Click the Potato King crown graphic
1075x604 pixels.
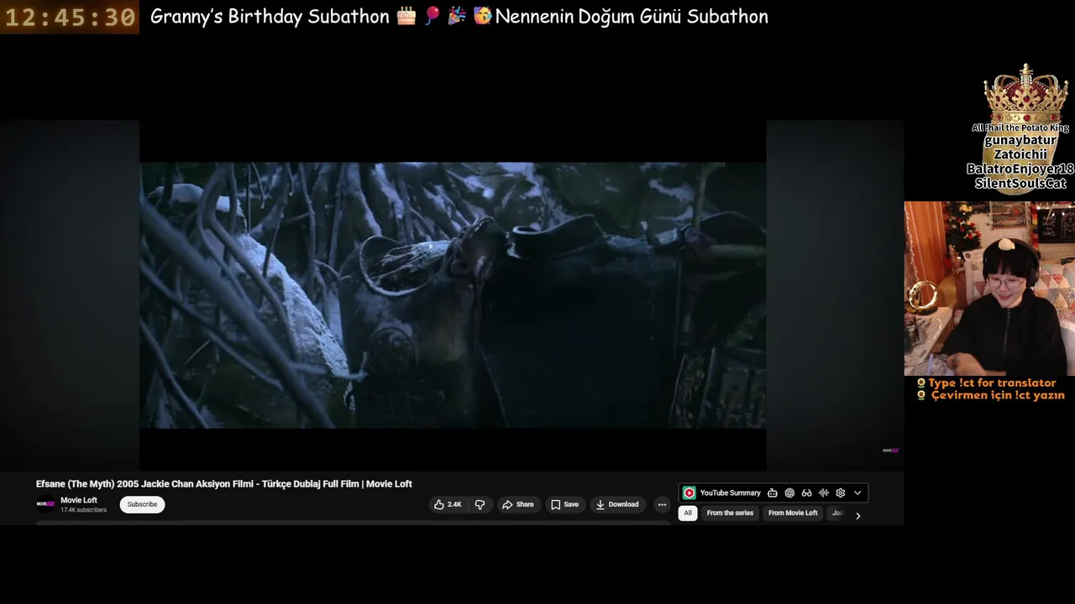click(x=1025, y=95)
